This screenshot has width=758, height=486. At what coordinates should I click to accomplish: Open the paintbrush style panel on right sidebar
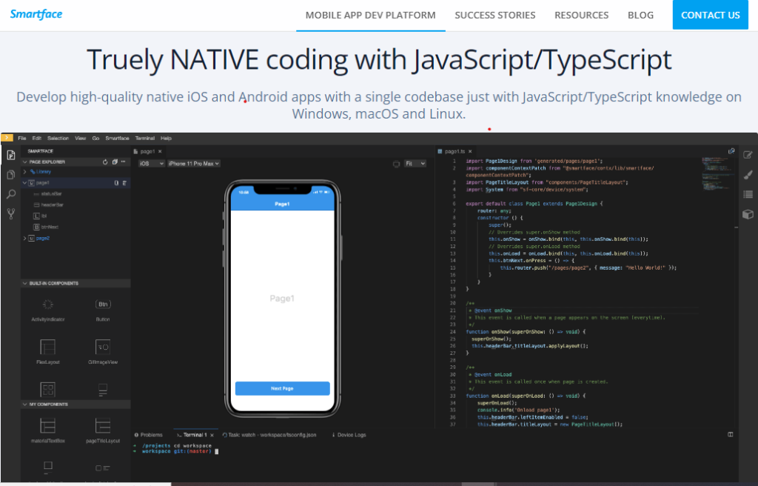click(748, 175)
